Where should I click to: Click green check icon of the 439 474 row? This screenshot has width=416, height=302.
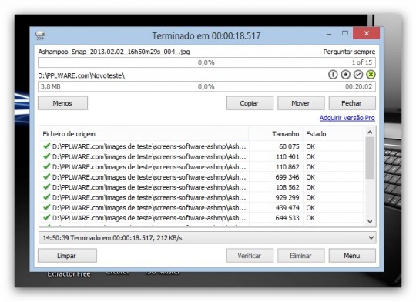(x=47, y=207)
